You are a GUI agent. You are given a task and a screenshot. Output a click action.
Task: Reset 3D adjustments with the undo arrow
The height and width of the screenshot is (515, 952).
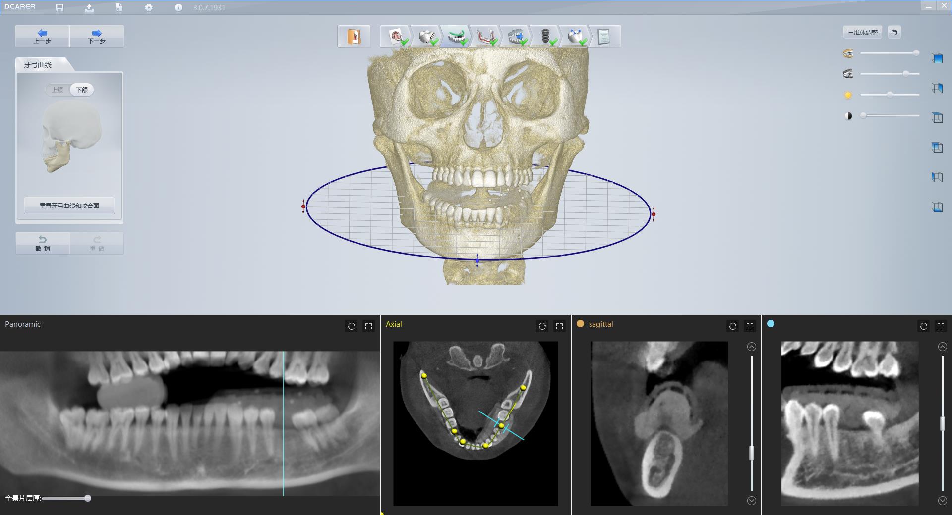pyautogui.click(x=894, y=32)
